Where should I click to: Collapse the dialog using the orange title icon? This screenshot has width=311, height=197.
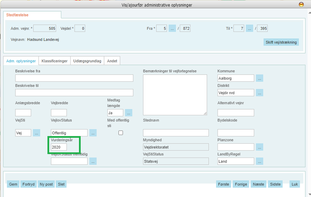click(301, 5)
